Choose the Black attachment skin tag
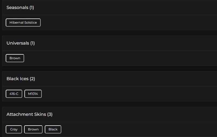 coord(53,129)
